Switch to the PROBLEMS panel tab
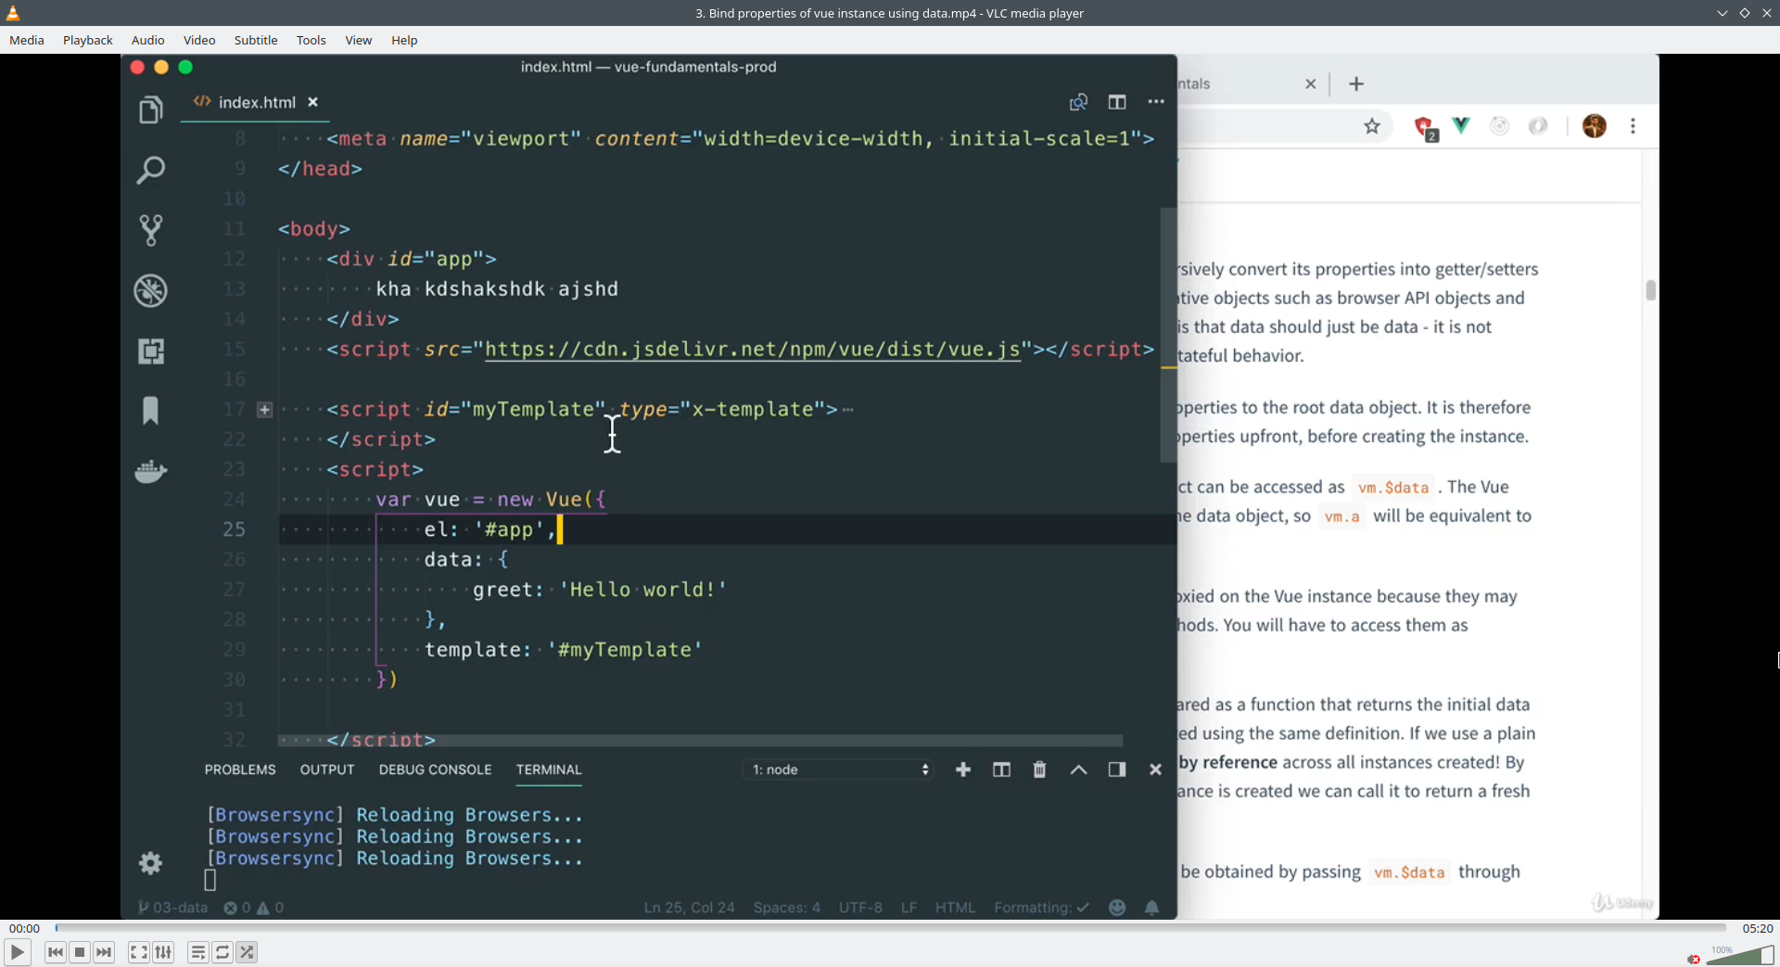 [x=240, y=770]
